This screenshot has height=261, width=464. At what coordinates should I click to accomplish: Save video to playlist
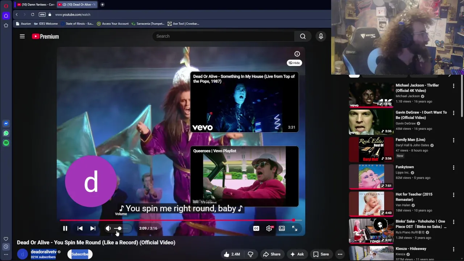point(321,254)
